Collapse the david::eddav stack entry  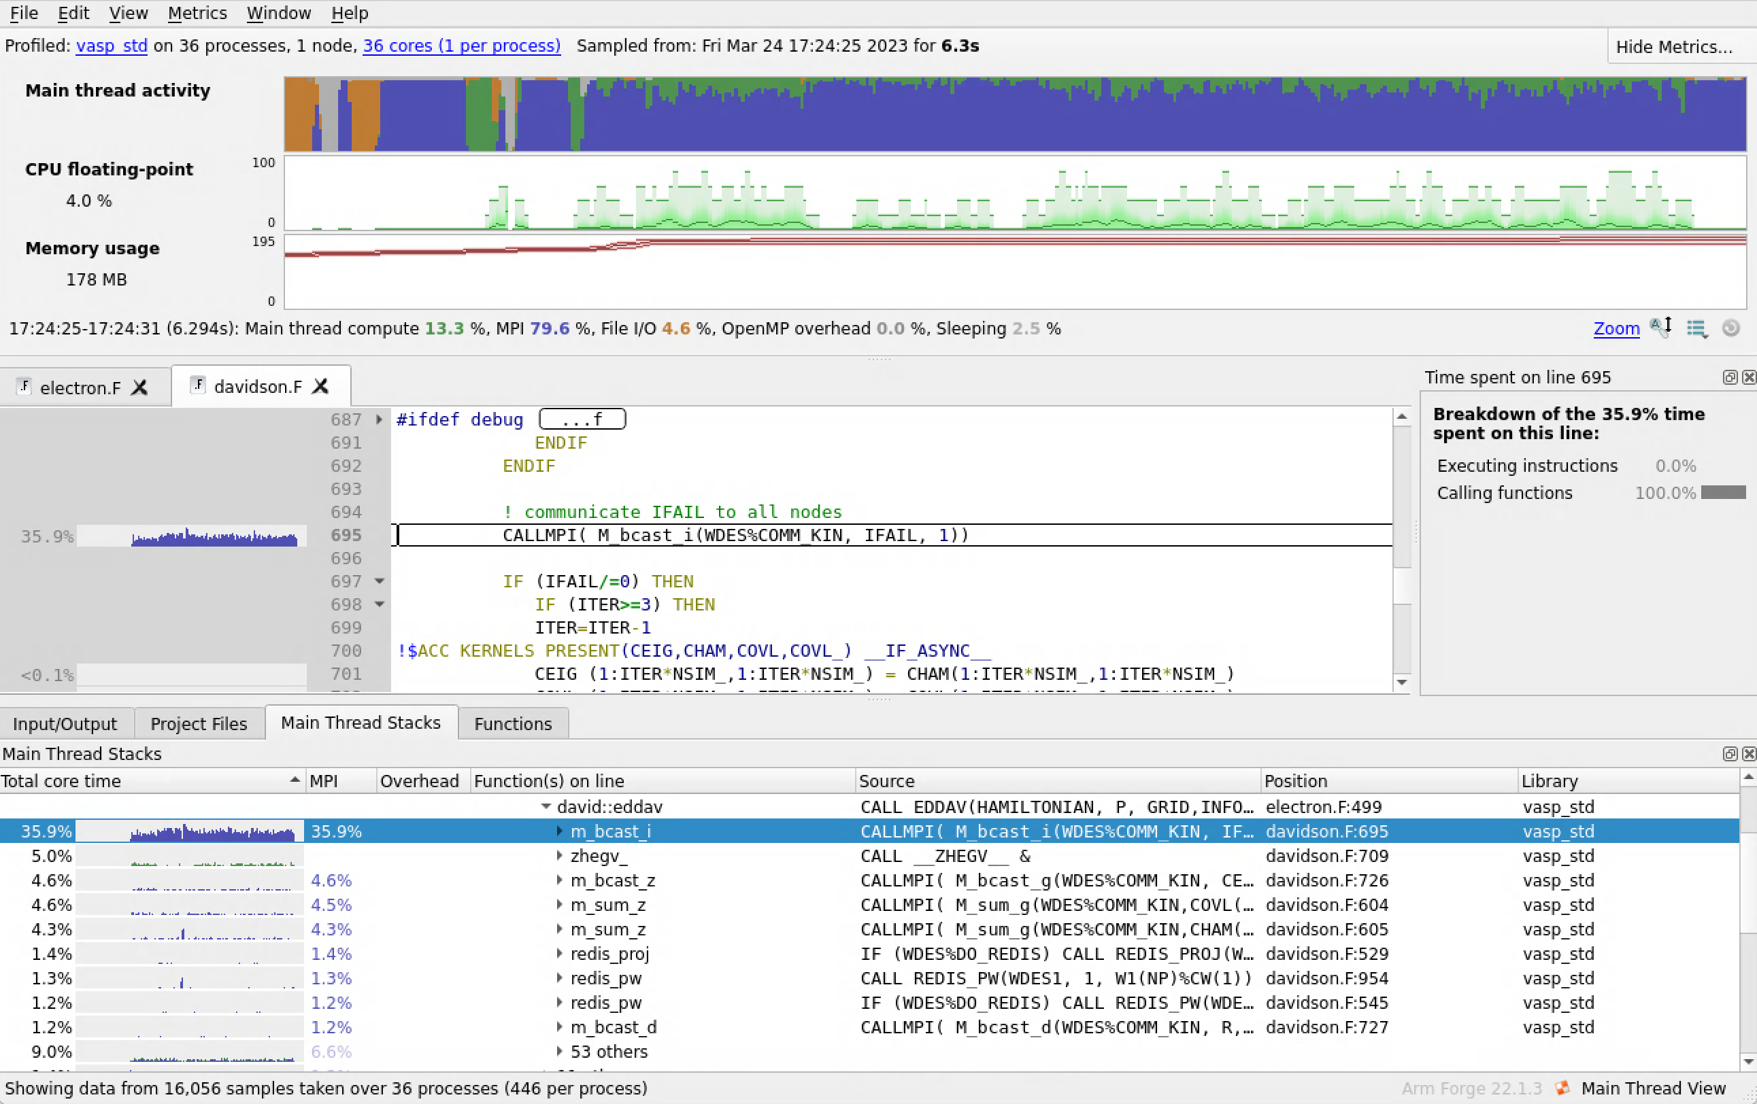(x=546, y=806)
